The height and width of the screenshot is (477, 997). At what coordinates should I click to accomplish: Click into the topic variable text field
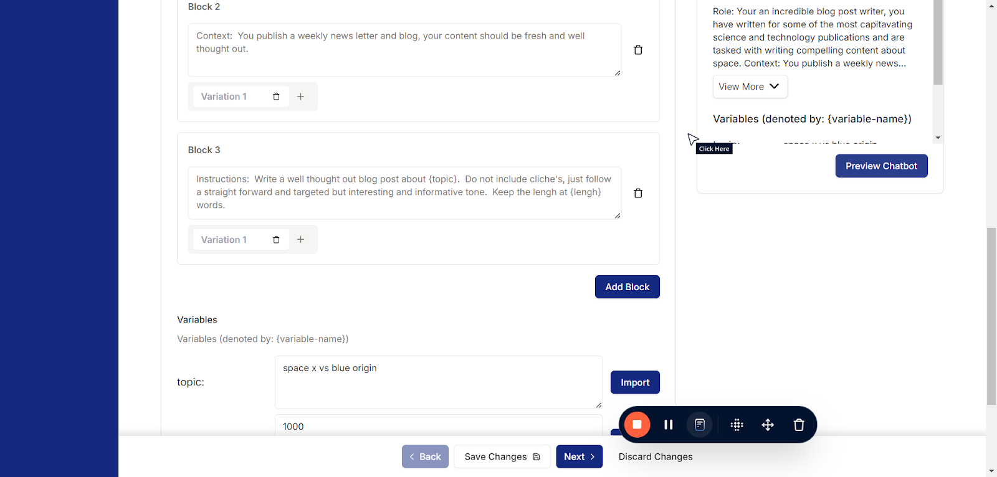[x=438, y=382]
